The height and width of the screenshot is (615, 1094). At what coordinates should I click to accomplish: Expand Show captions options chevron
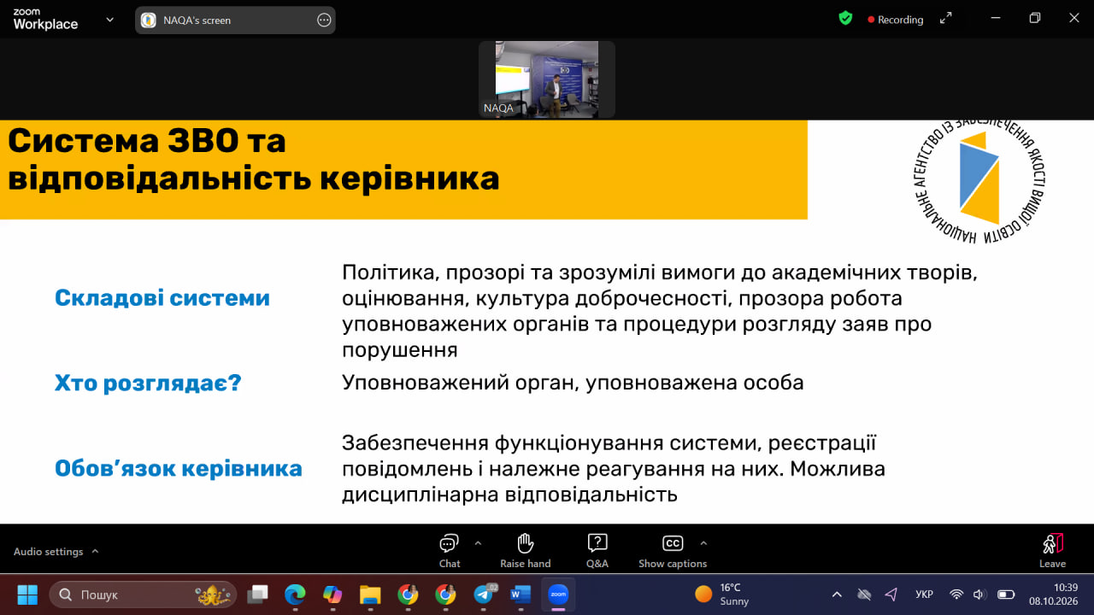(703, 542)
